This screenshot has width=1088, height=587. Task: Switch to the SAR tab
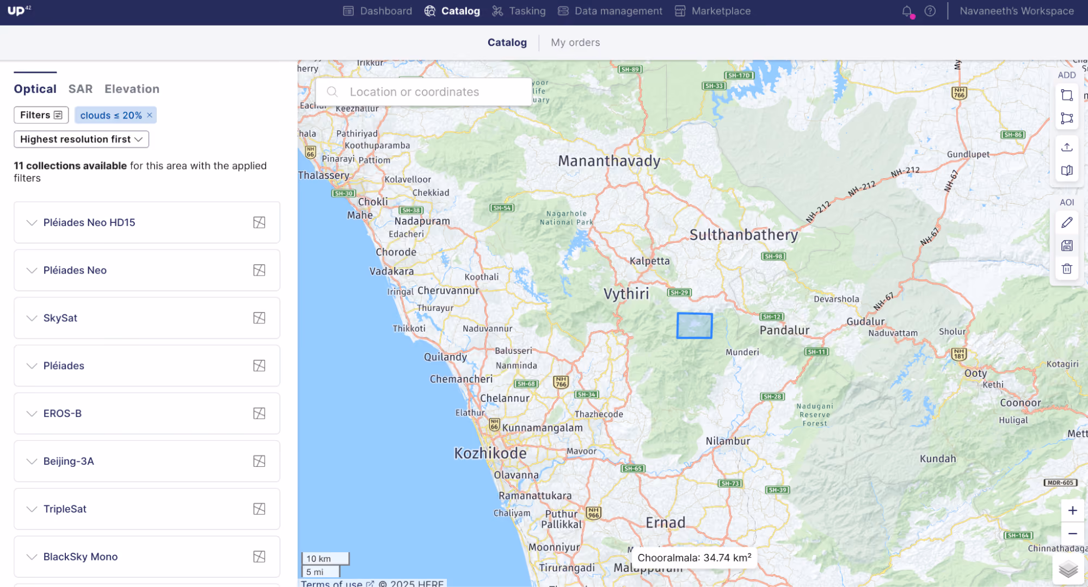80,89
